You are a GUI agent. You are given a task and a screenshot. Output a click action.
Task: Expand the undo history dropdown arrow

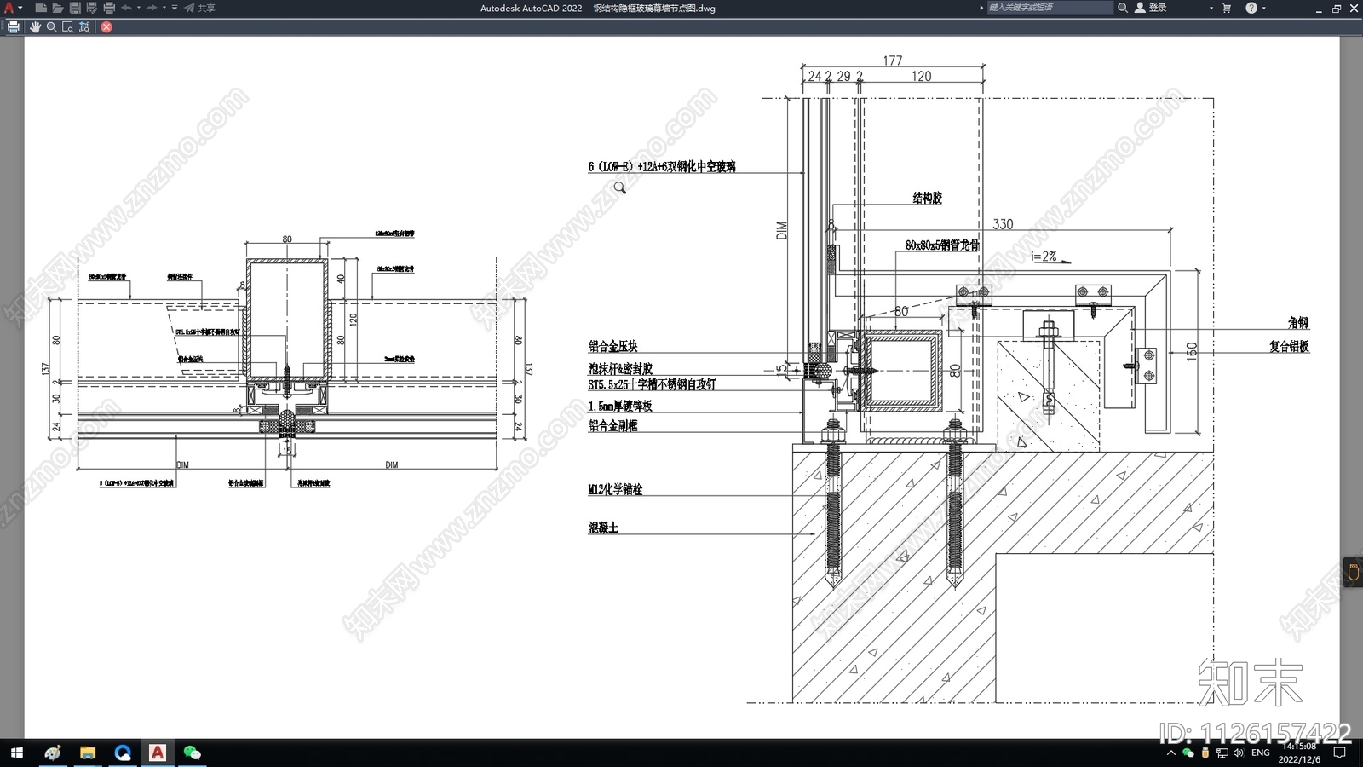139,8
